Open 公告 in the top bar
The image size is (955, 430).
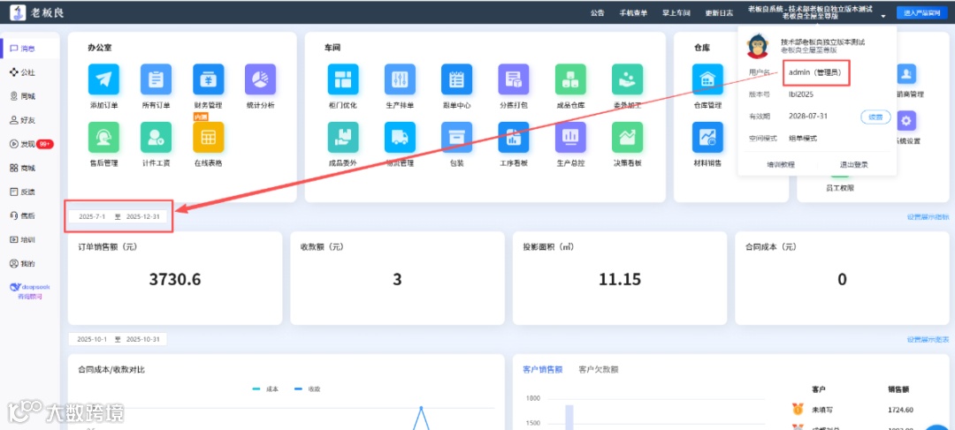click(597, 12)
